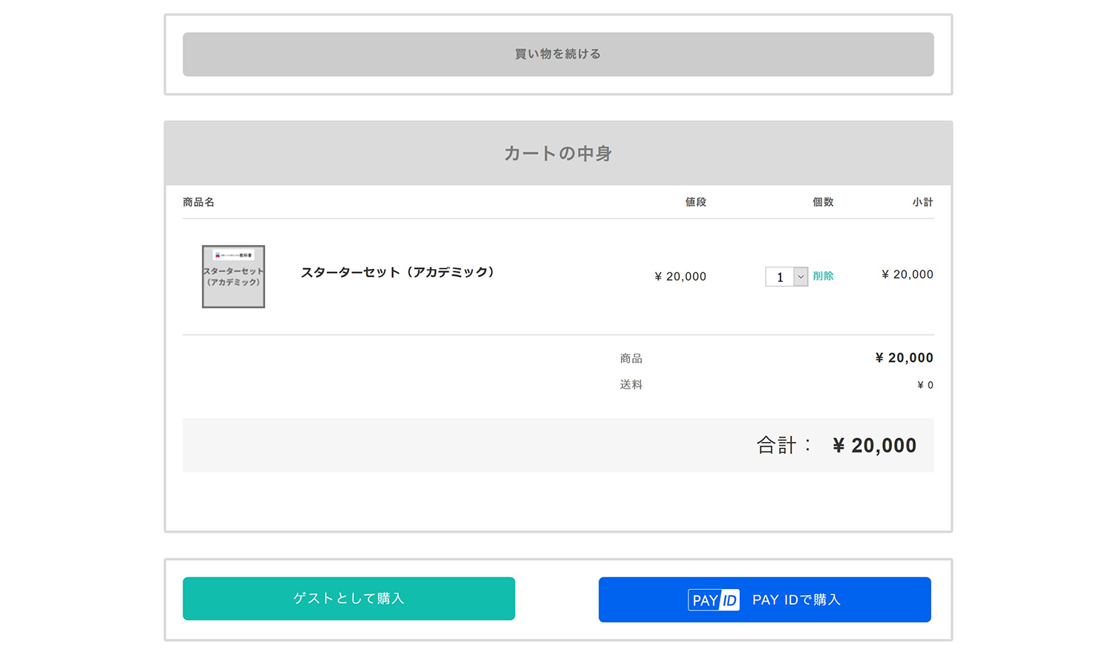1114x656 pixels.
Task: Remove the item via the 削除 link
Action: click(824, 275)
